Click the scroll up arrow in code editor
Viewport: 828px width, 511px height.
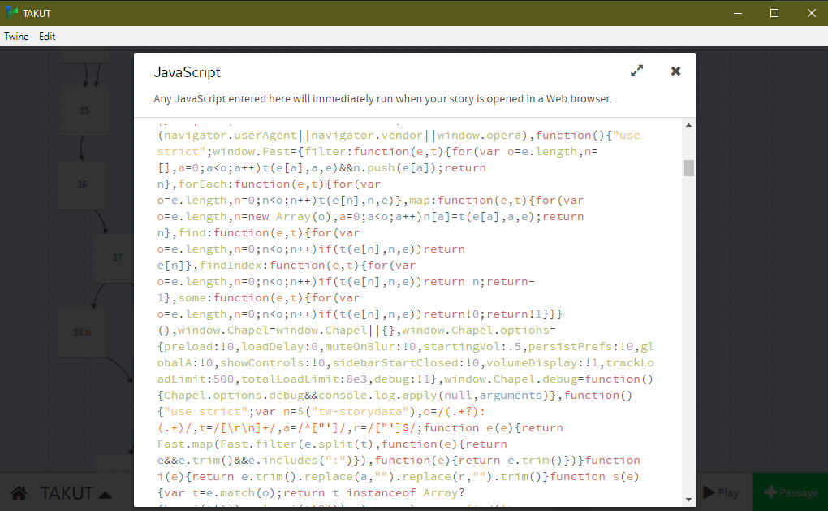(x=688, y=125)
